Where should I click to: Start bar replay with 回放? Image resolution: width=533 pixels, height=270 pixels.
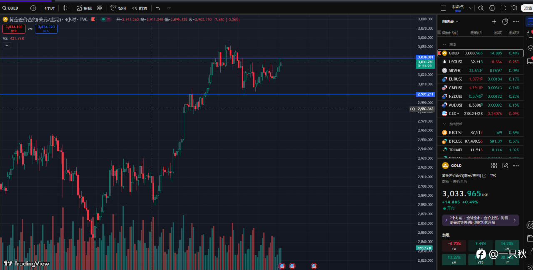(x=140, y=8)
